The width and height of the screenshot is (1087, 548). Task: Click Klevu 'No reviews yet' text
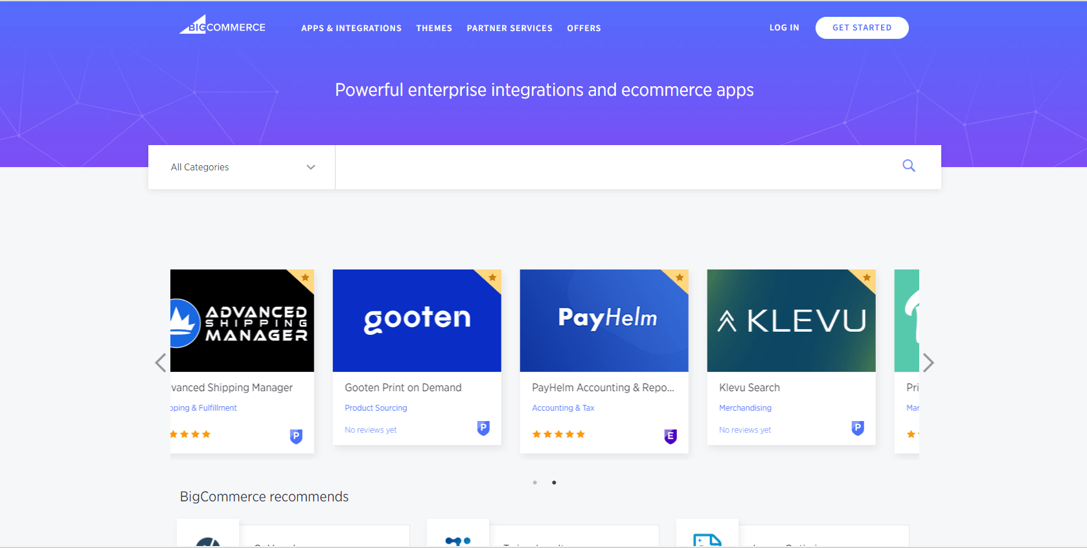click(745, 430)
